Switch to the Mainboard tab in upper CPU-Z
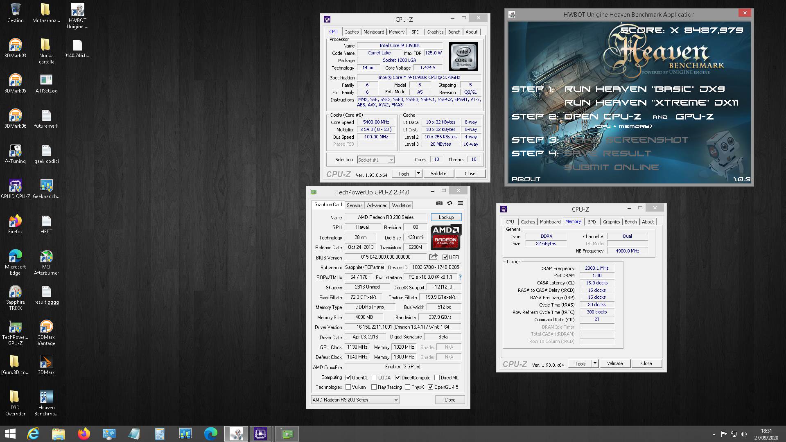This screenshot has width=786, height=442. click(x=374, y=32)
